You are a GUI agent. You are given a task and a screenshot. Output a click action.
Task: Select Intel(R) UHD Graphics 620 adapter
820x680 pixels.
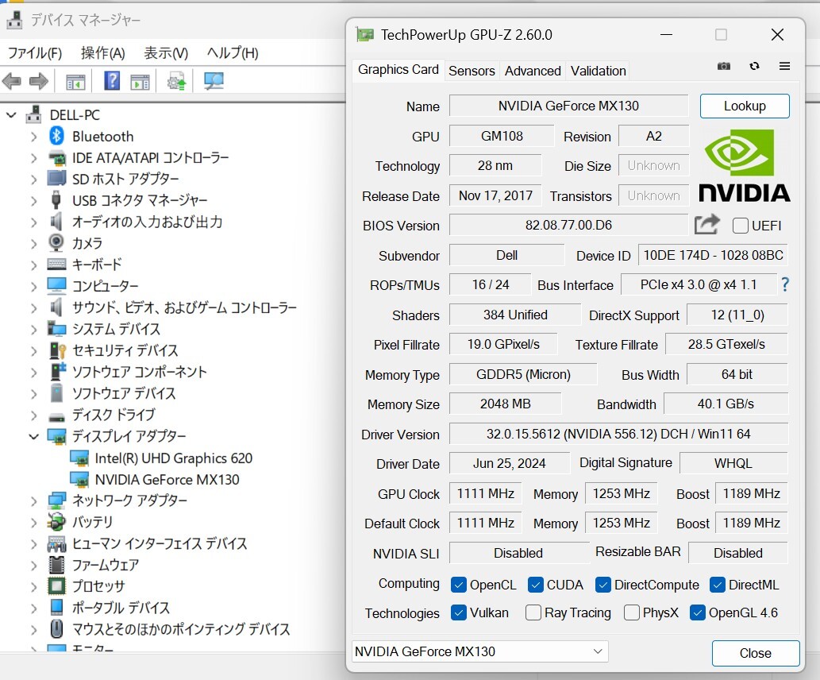tap(174, 458)
